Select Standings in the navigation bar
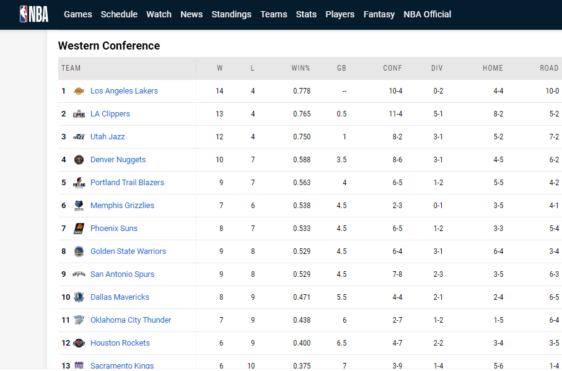562x371 pixels. (x=232, y=14)
